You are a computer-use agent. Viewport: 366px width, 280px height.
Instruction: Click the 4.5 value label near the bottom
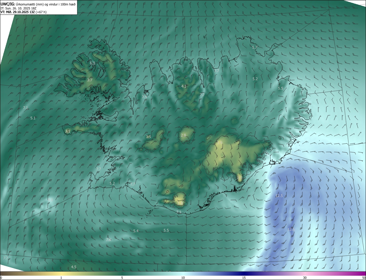[x=74, y=267]
